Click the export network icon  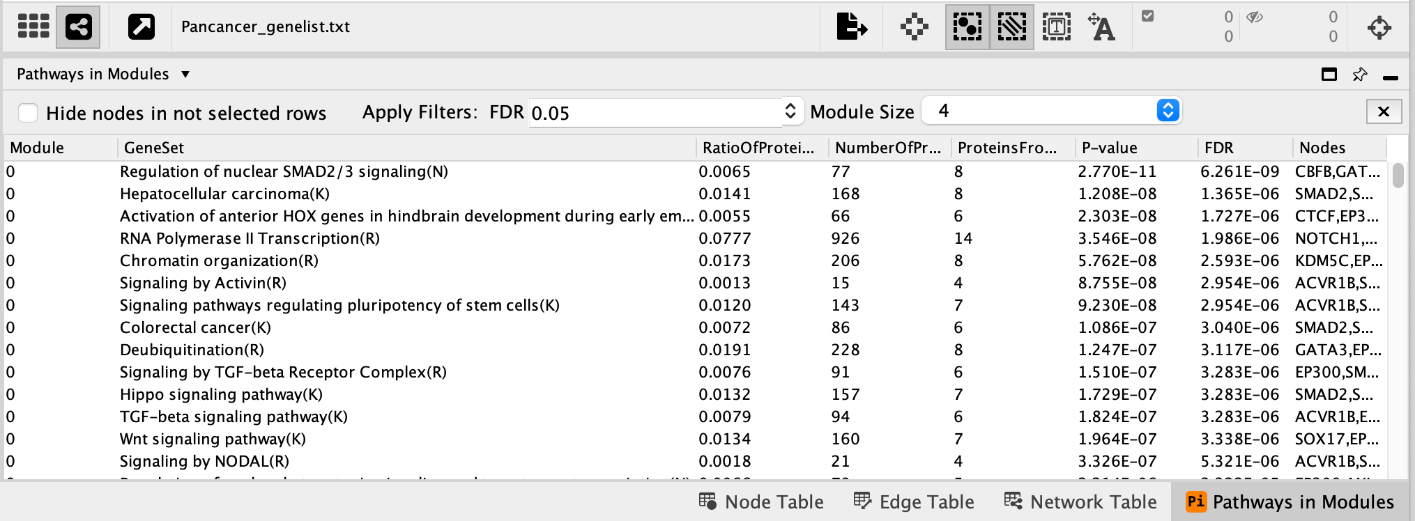851,27
